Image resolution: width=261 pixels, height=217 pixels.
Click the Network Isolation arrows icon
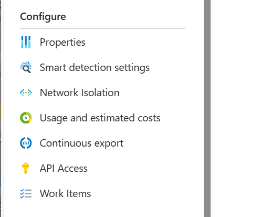pos(26,92)
